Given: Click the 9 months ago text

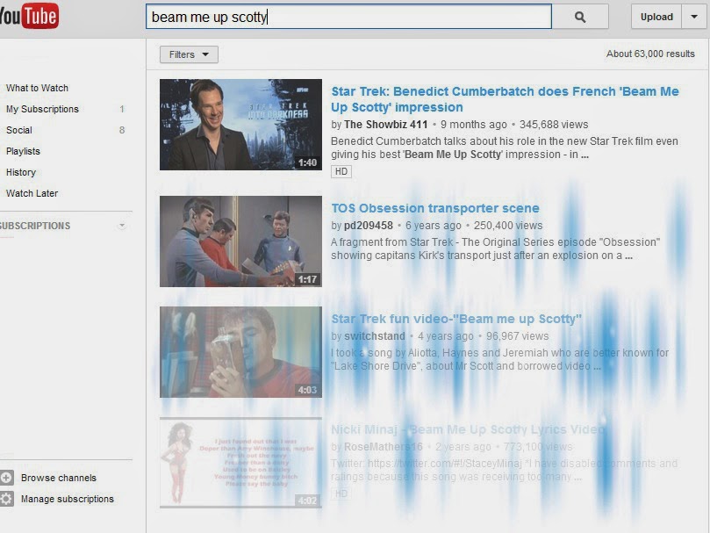Looking at the screenshot, I should (474, 124).
